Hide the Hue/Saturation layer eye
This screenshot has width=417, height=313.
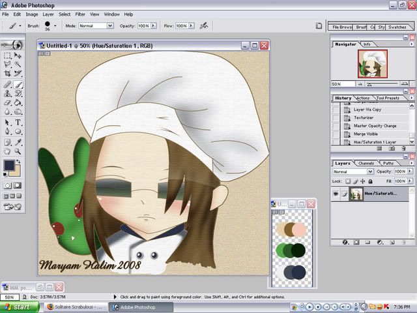(x=336, y=194)
